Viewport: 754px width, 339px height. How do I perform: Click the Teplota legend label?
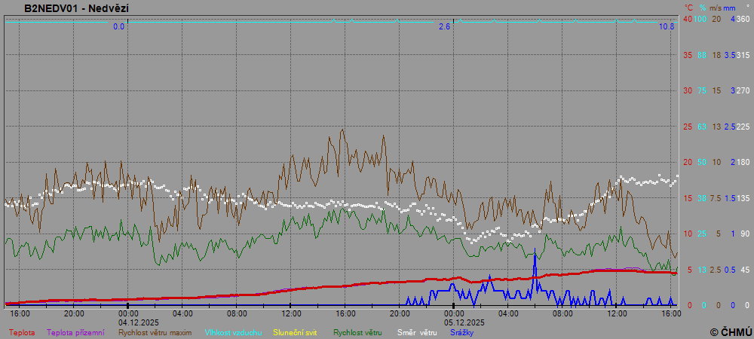point(22,332)
